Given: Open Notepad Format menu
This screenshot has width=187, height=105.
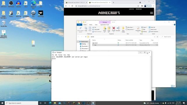Looking at the screenshot, I should coord(60,55).
